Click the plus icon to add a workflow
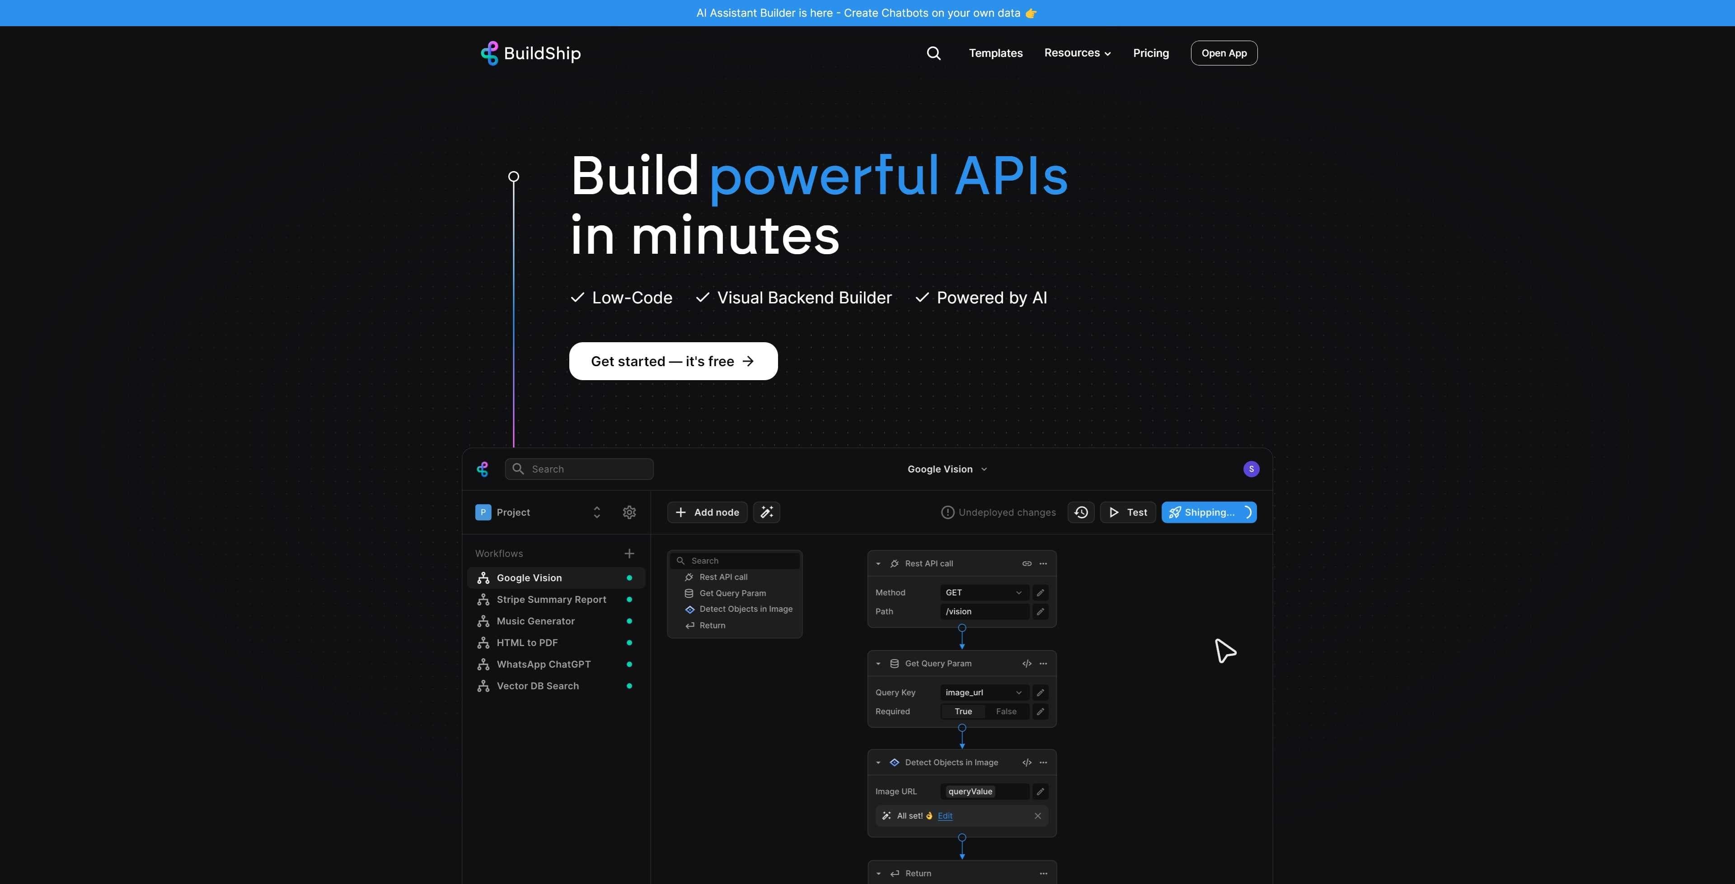This screenshot has height=884, width=1735. click(628, 553)
